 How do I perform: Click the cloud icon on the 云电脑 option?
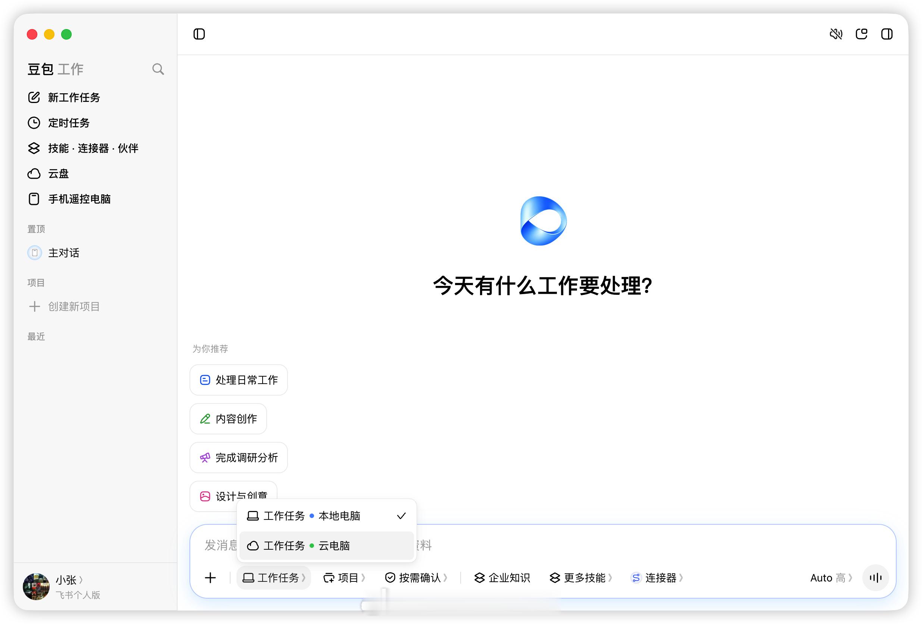[x=253, y=546]
